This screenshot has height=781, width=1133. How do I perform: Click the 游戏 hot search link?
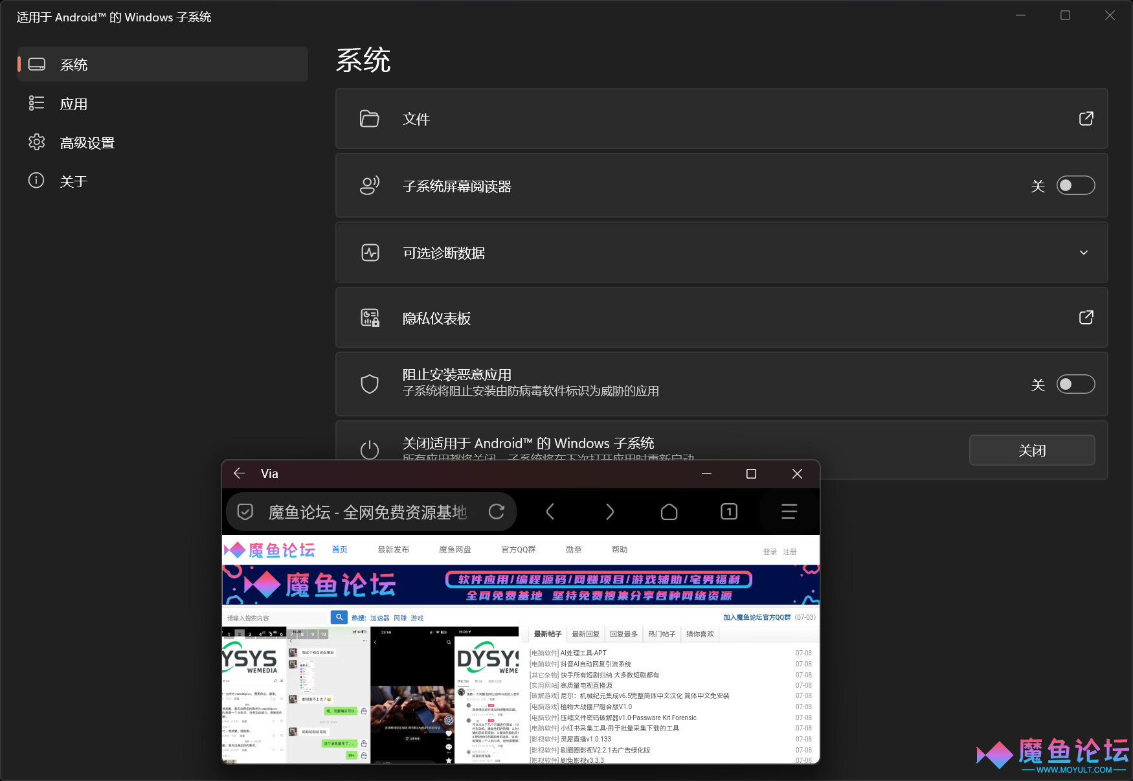pyautogui.click(x=417, y=618)
